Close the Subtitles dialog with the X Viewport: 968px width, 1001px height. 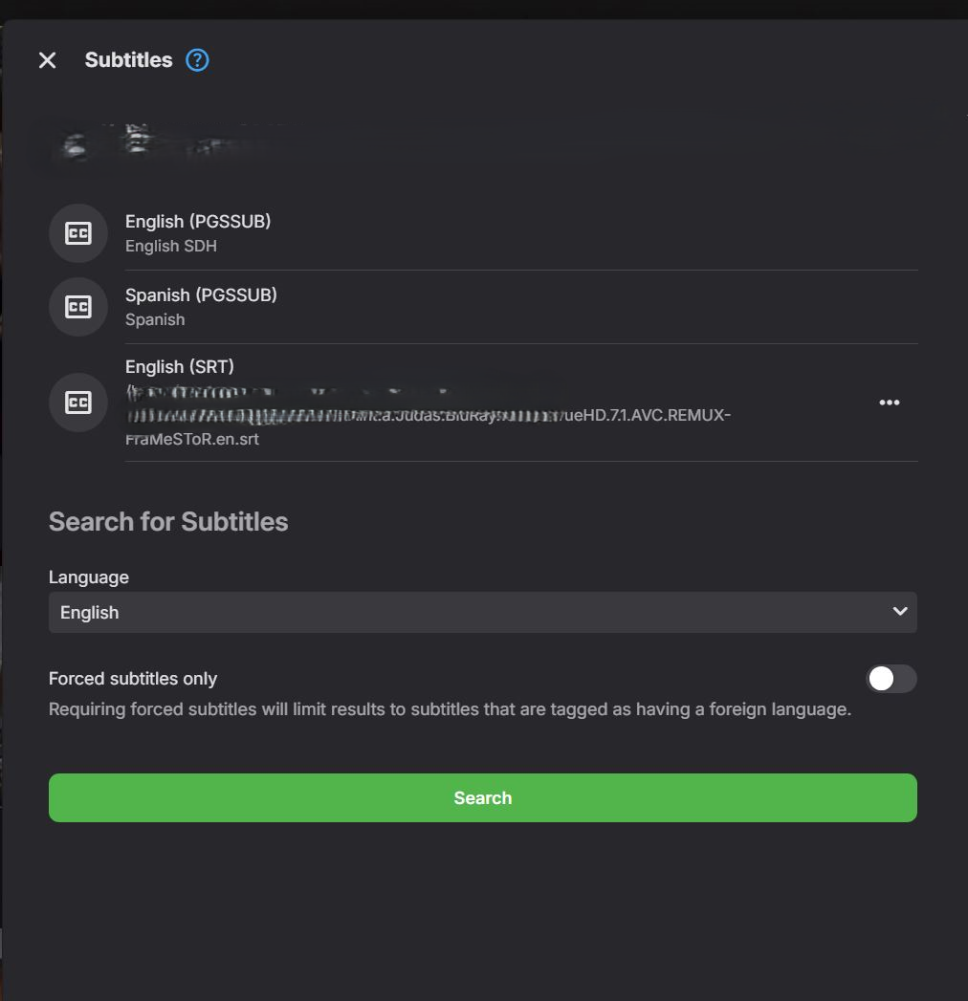click(47, 60)
